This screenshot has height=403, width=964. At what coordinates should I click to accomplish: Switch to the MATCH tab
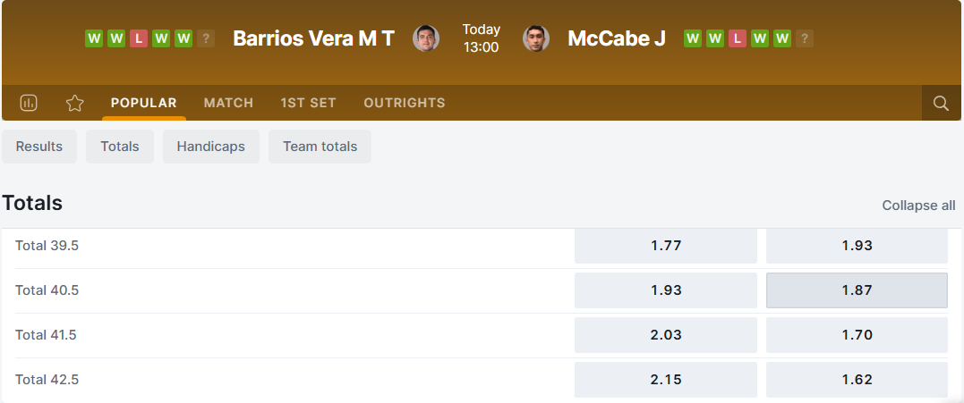tap(228, 103)
